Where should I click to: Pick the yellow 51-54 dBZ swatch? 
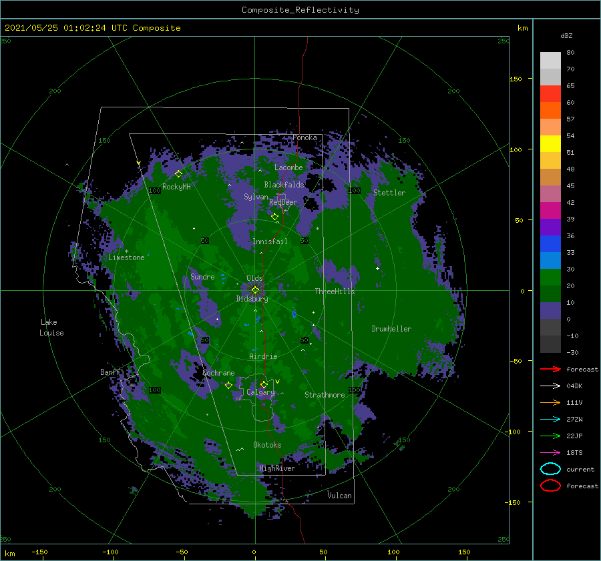point(550,144)
